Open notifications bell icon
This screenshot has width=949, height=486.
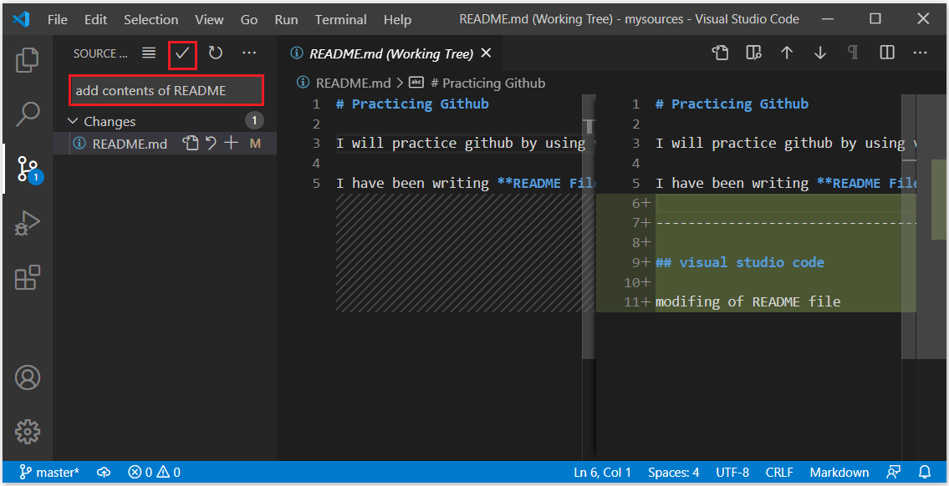coord(925,472)
